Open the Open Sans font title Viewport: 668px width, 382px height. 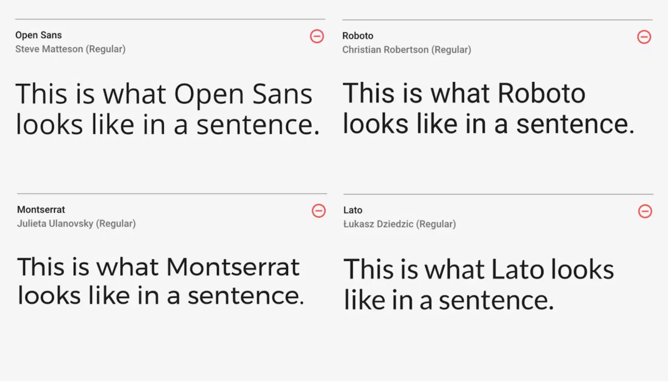pyautogui.click(x=38, y=35)
